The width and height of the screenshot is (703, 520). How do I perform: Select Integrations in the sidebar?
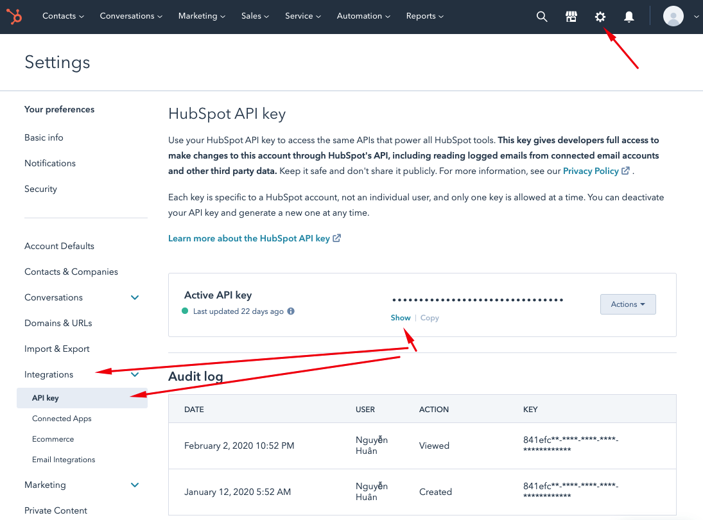[x=48, y=375]
